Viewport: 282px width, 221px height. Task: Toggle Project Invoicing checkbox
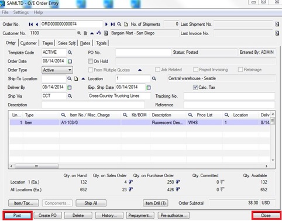tap(195, 70)
